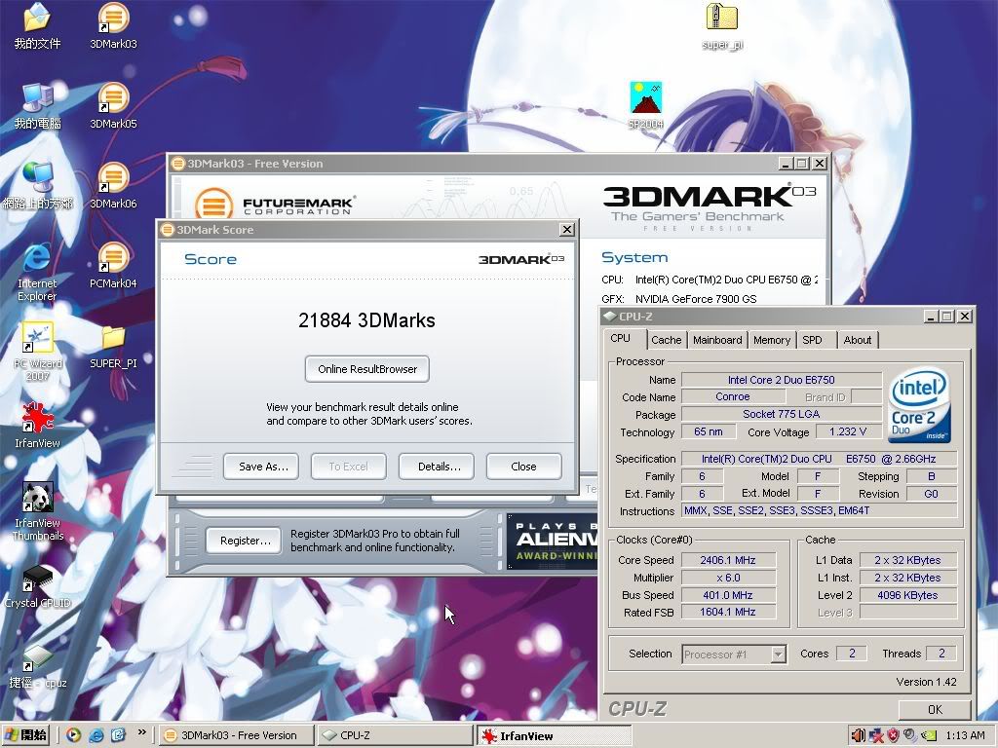Expand the quick launch overflow chevron
Image resolution: width=998 pixels, height=748 pixels.
141,732
